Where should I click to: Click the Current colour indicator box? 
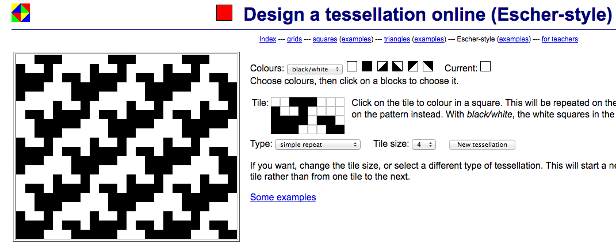(x=485, y=67)
